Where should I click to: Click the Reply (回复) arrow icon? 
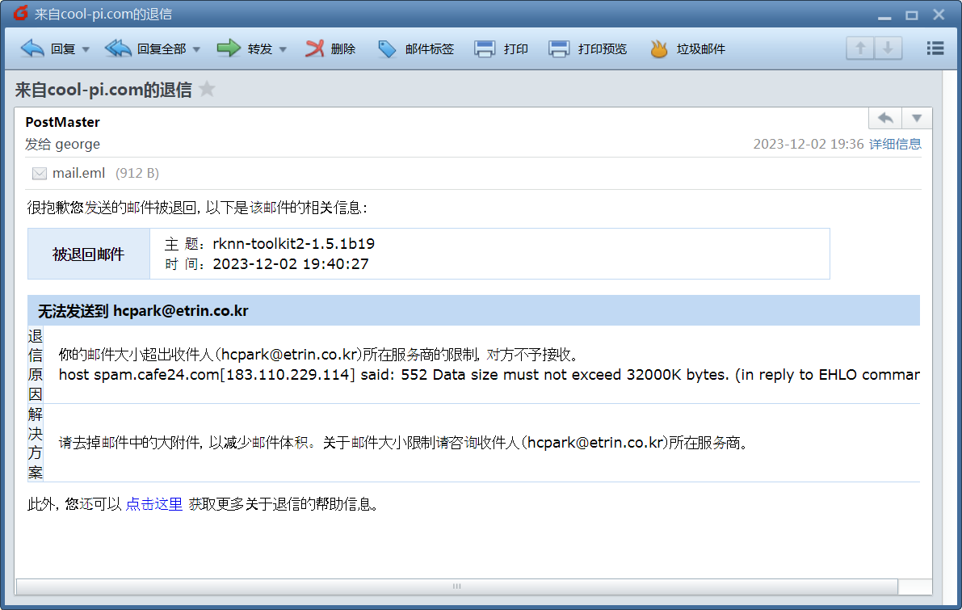[32, 48]
